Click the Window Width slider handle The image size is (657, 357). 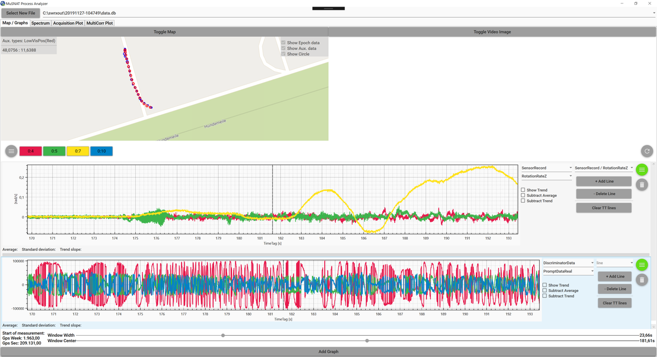coord(223,335)
